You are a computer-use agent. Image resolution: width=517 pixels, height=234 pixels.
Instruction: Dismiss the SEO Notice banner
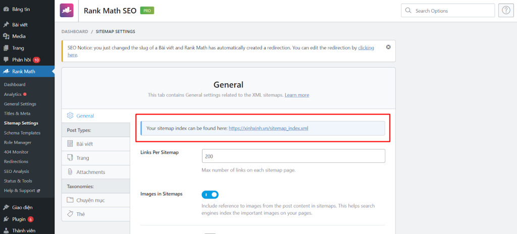(388, 47)
